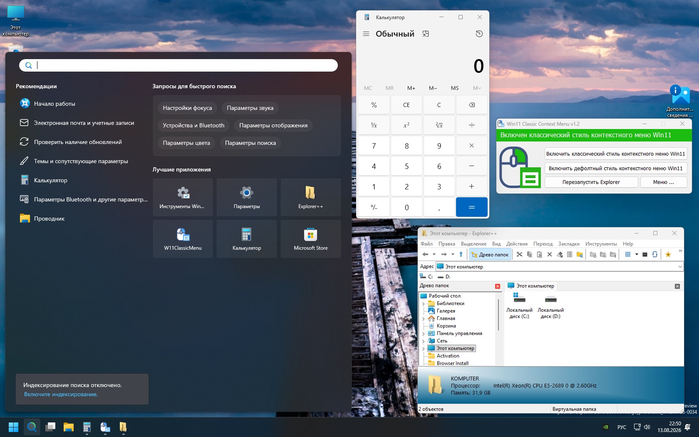Open File Explorer from the taskbar

tap(69, 427)
